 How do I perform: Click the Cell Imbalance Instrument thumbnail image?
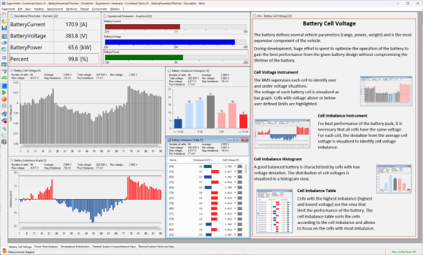coord(282,133)
